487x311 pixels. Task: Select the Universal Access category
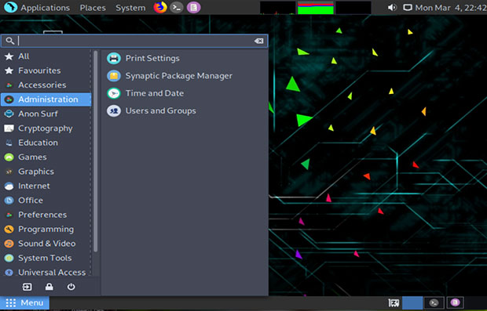(46, 272)
